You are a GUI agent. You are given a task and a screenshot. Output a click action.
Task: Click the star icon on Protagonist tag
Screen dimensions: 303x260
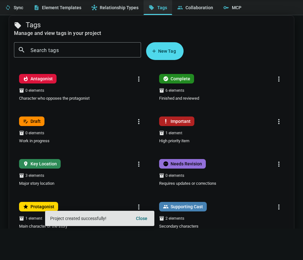pos(26,207)
